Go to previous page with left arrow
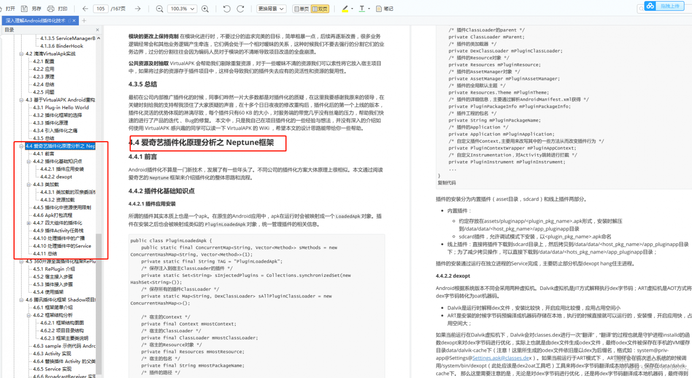Viewport: 692px width, 378px height. tap(85, 9)
